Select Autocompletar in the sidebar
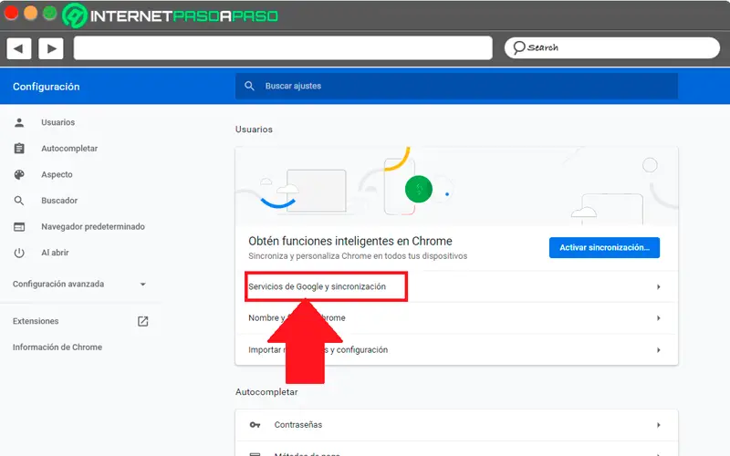This screenshot has height=456, width=730. [x=69, y=149]
